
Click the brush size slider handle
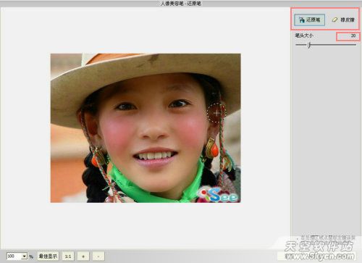point(309,45)
